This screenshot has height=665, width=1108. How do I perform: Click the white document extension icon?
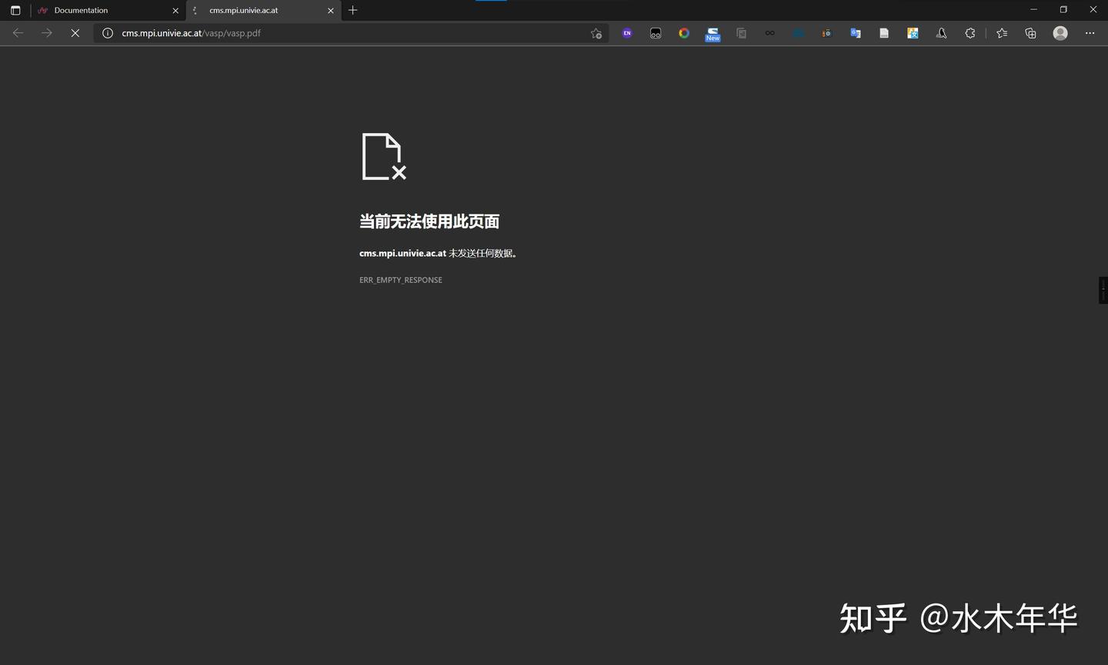pyautogui.click(x=883, y=33)
